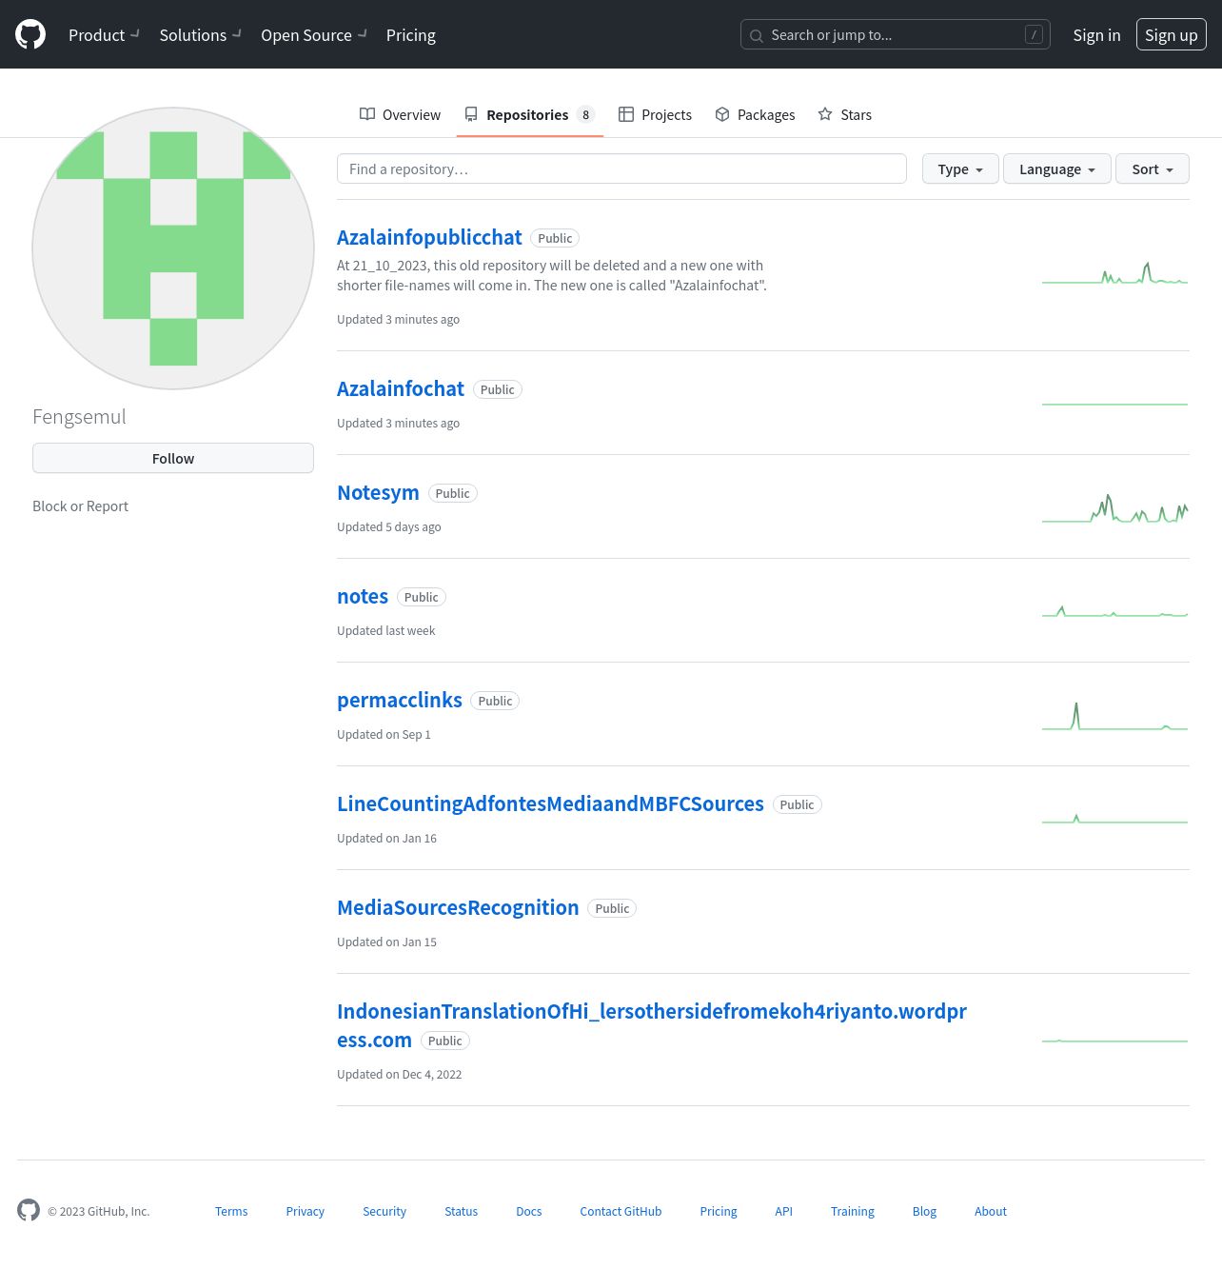Go to Pricing in top navigation

tap(411, 35)
